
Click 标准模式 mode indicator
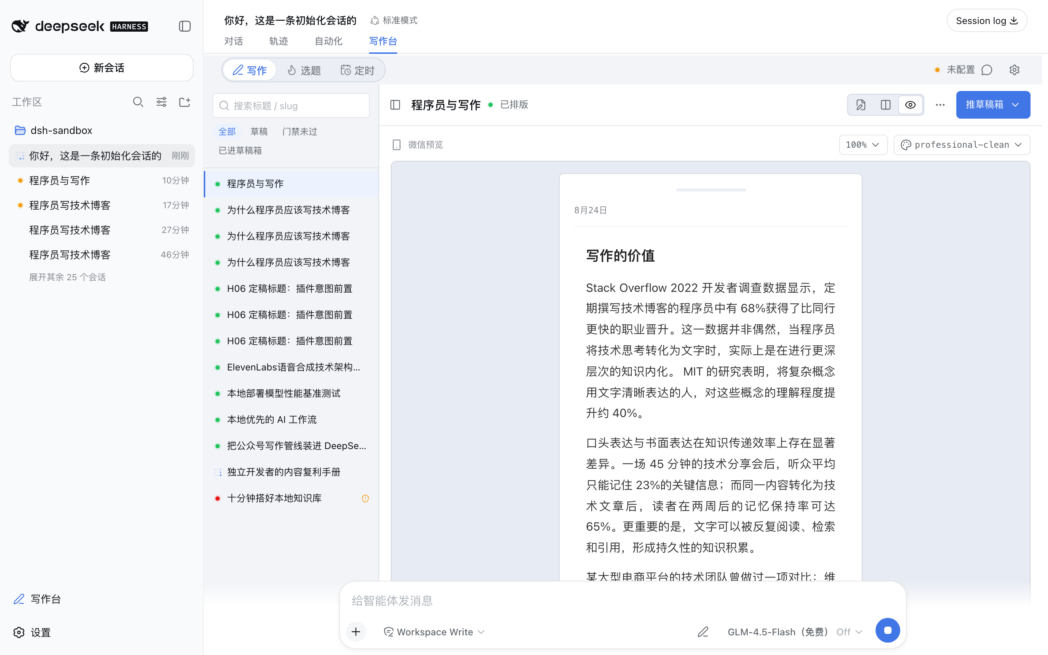coord(394,20)
